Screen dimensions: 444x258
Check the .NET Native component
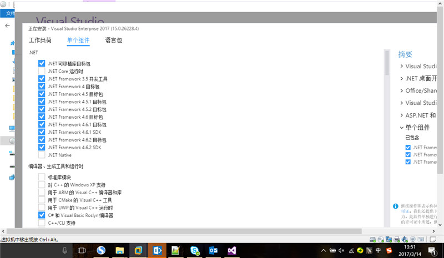point(42,155)
